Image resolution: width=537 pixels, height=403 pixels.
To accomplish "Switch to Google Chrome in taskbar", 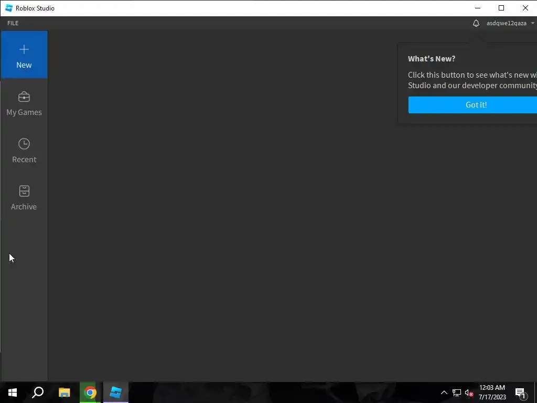I will 90,393.
